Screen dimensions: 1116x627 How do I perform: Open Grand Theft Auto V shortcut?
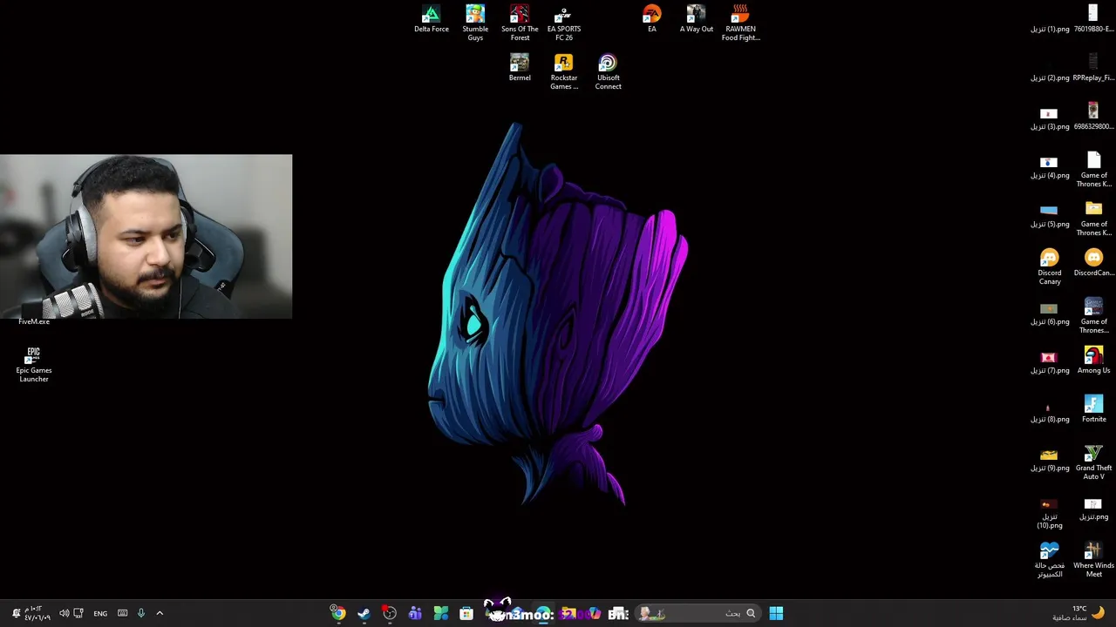pyautogui.click(x=1093, y=462)
